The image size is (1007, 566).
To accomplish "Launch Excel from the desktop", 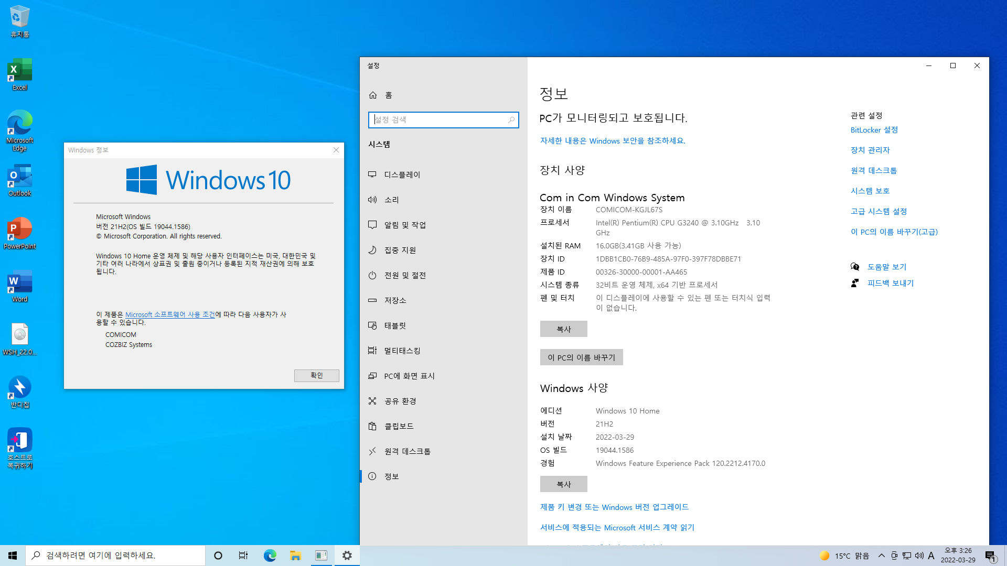I will click(19, 74).
